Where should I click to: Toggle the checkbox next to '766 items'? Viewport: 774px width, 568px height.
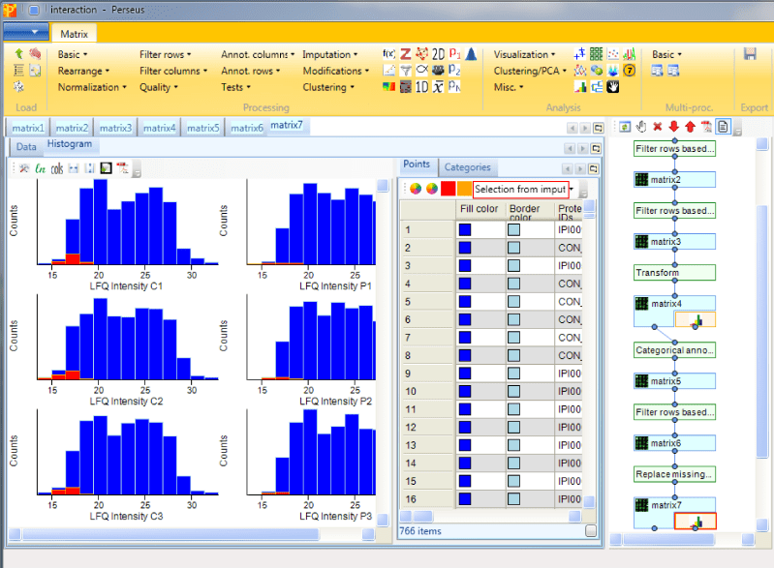[x=590, y=531]
